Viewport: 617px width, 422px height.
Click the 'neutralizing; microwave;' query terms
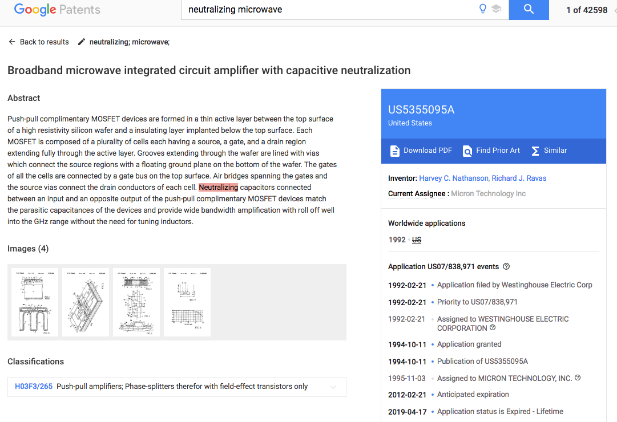click(x=130, y=42)
